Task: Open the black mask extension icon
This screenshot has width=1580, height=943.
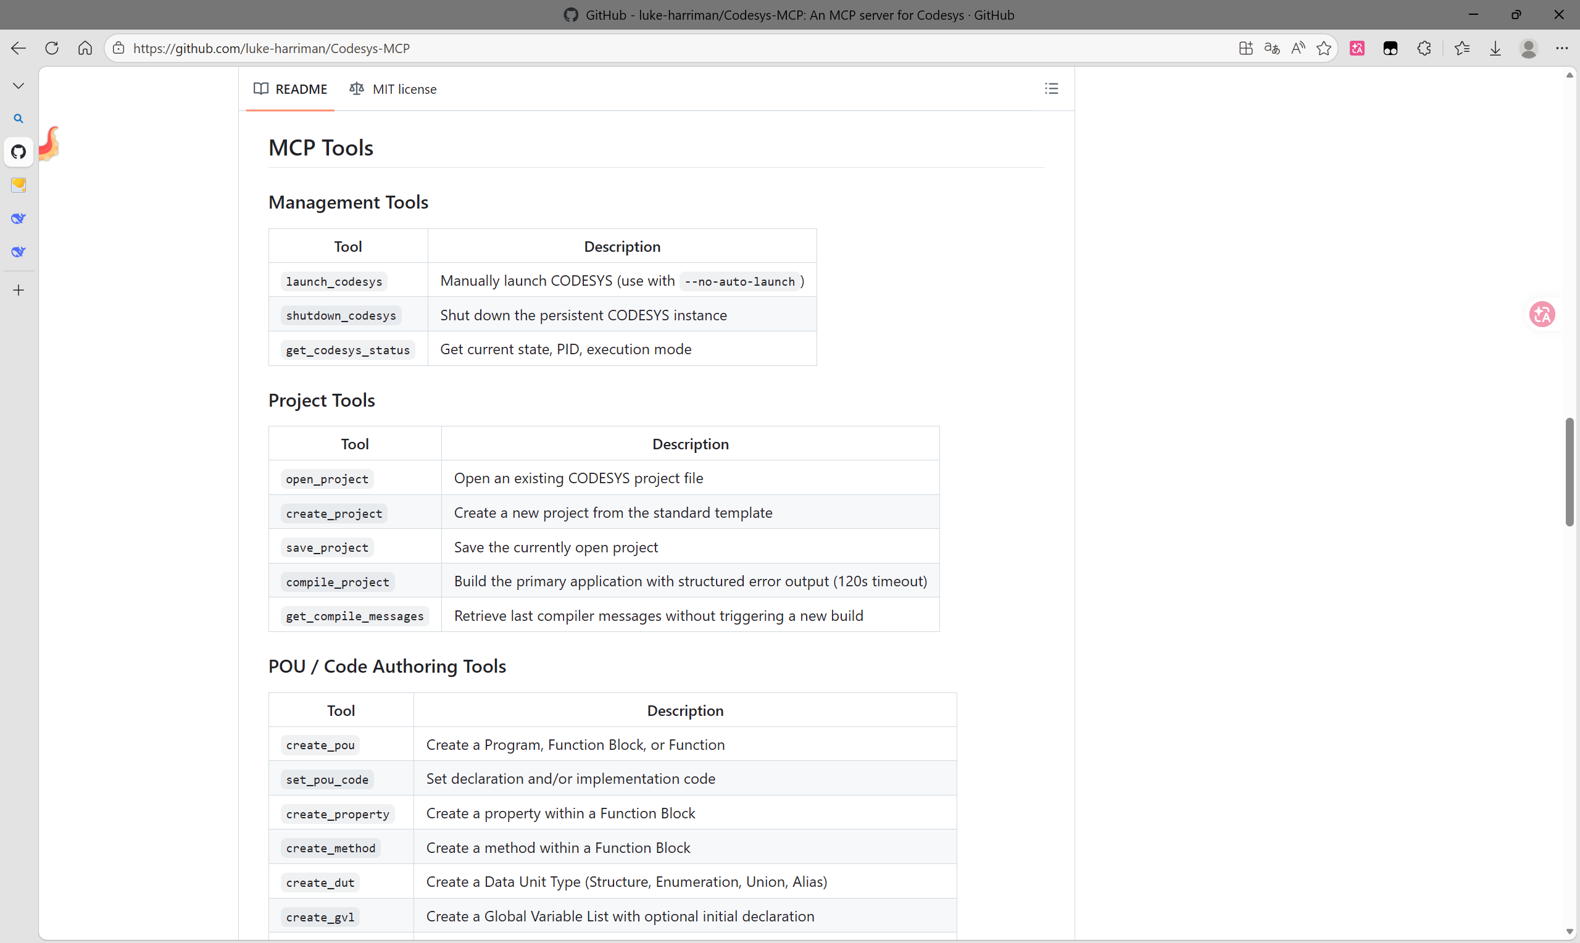Action: 1390,48
